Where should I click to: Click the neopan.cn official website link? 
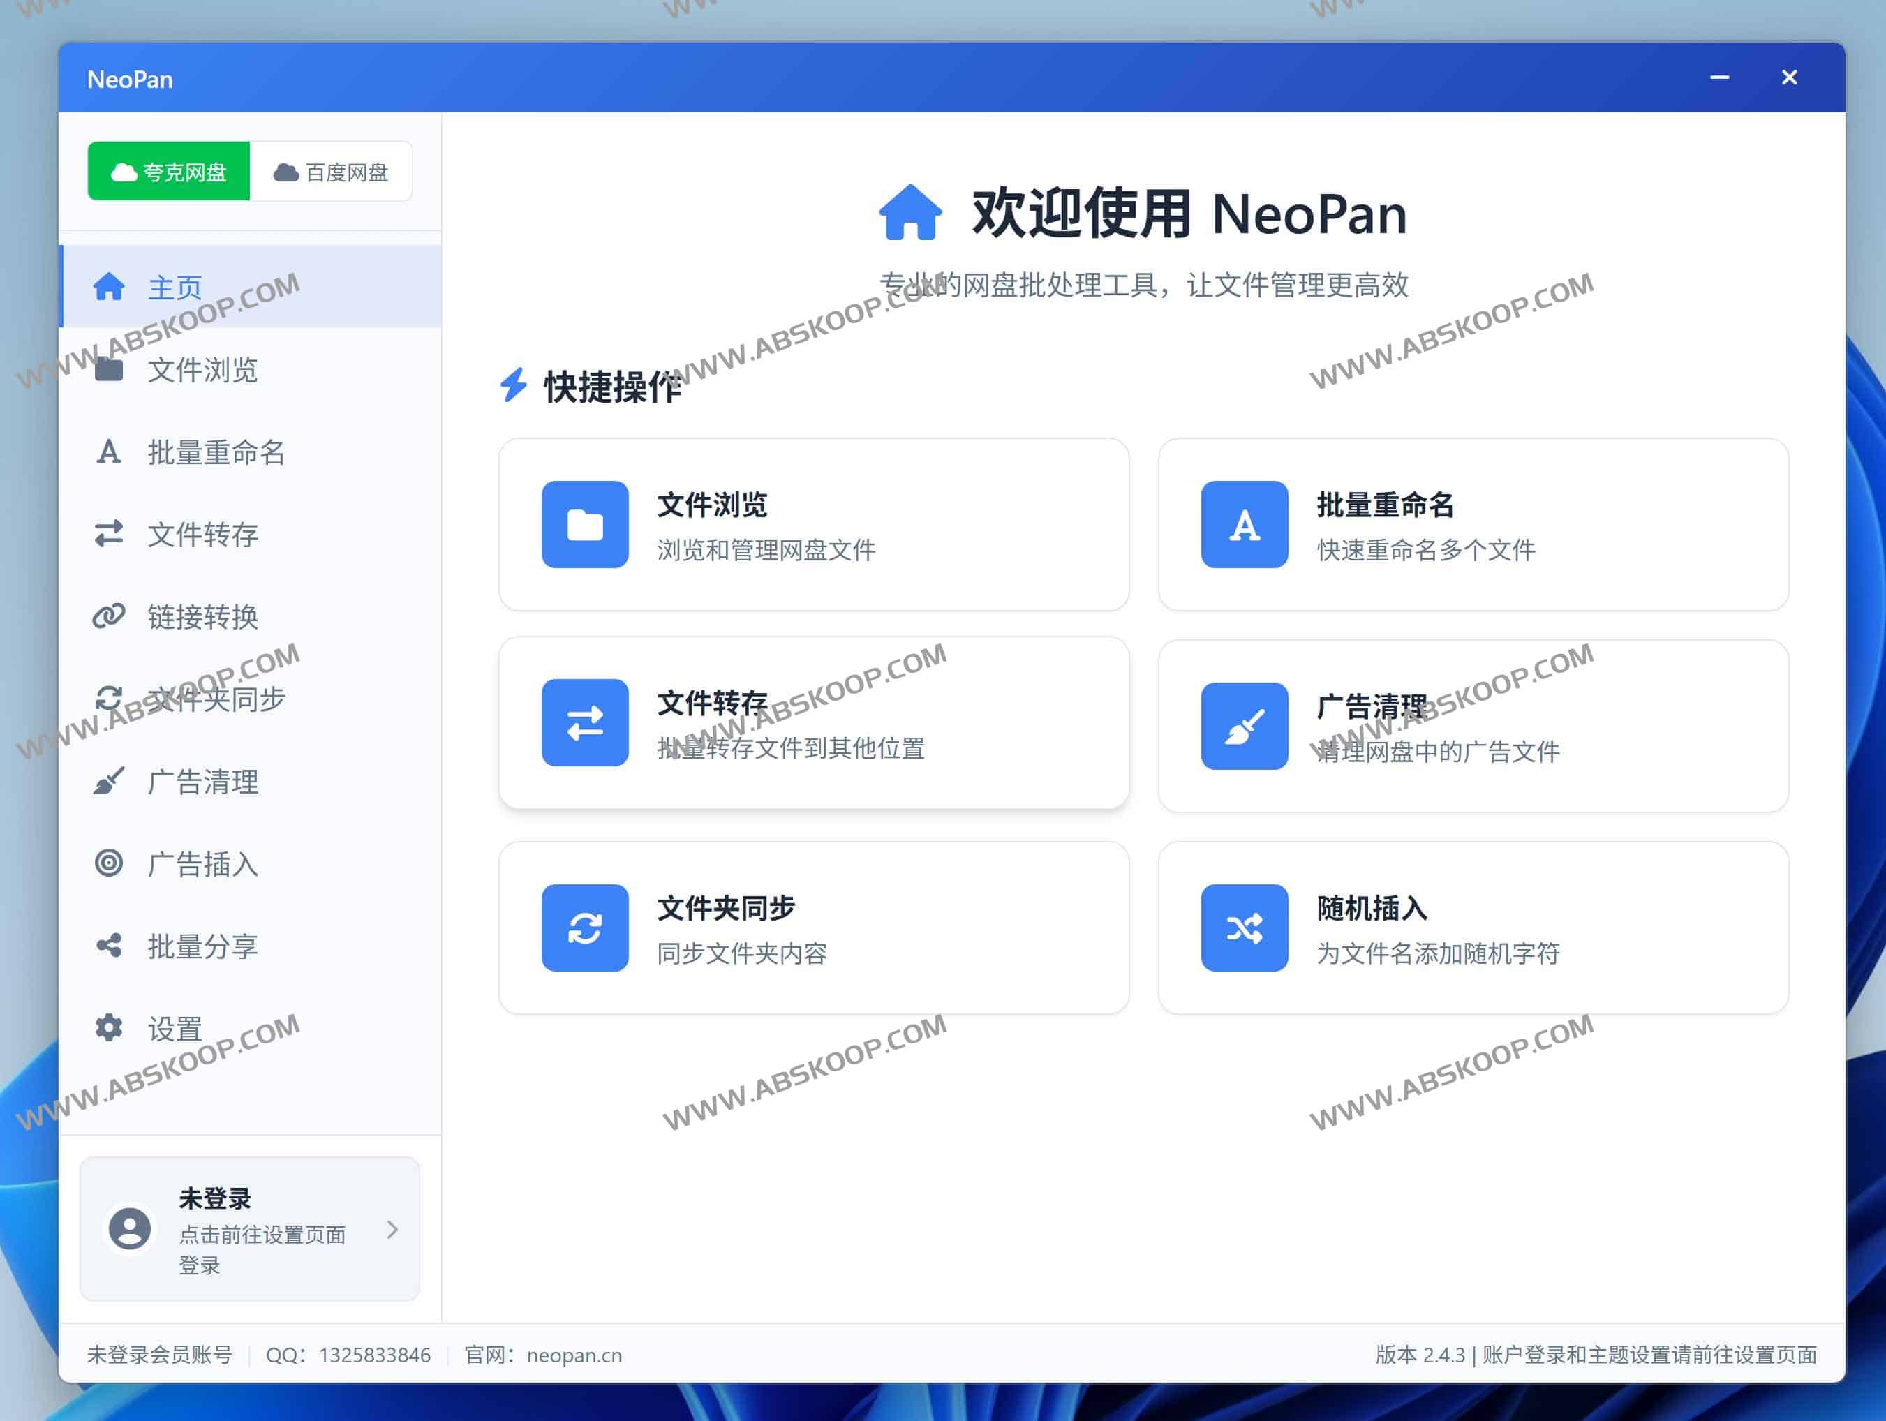point(573,1355)
